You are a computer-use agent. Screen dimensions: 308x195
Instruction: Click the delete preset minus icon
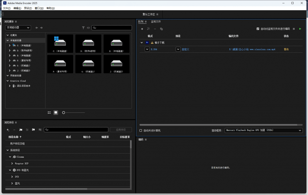[x=14, y=130]
